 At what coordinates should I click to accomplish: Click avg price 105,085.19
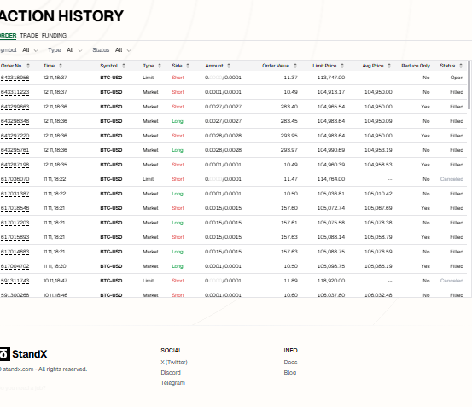(x=378, y=266)
